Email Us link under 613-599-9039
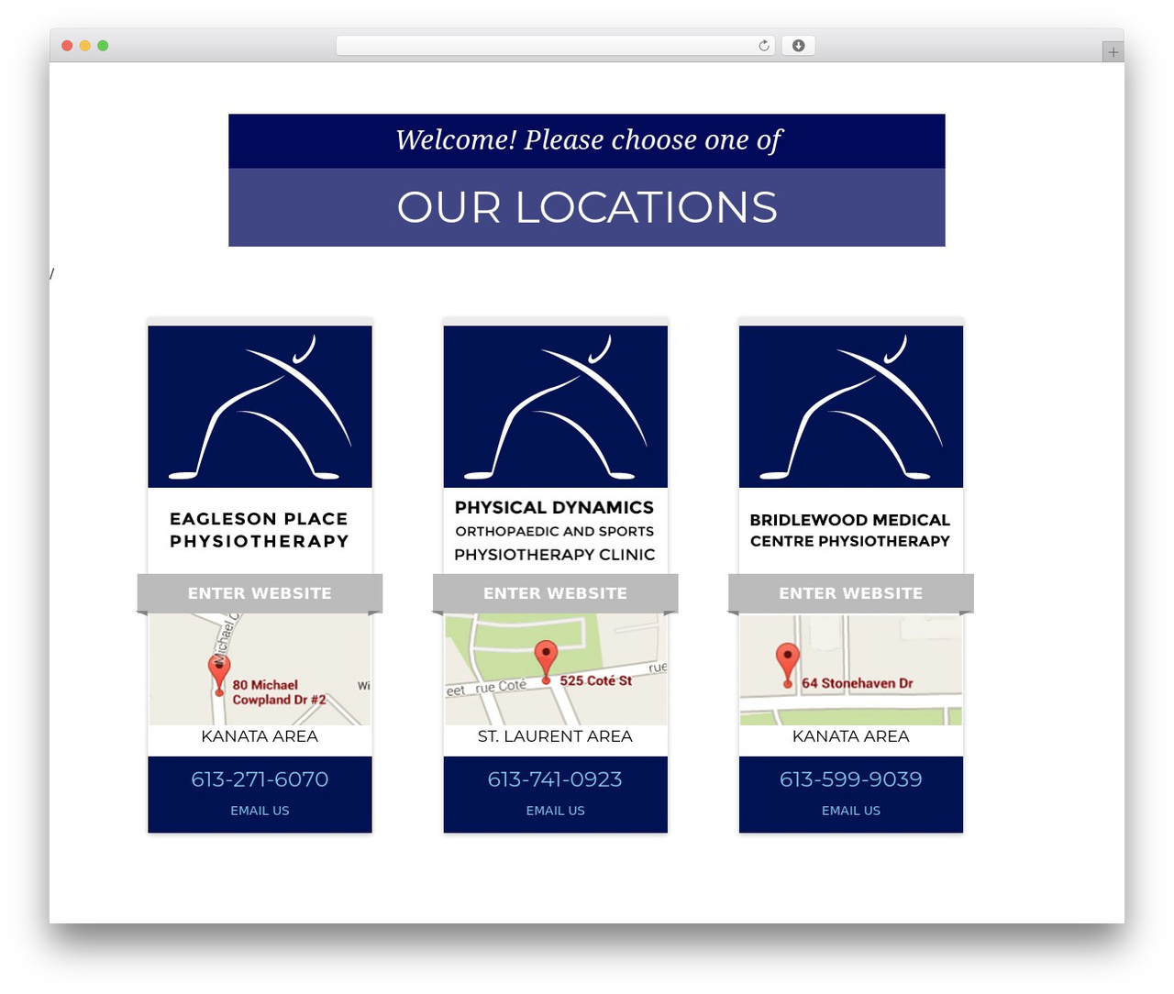This screenshot has height=994, width=1174. (x=851, y=811)
